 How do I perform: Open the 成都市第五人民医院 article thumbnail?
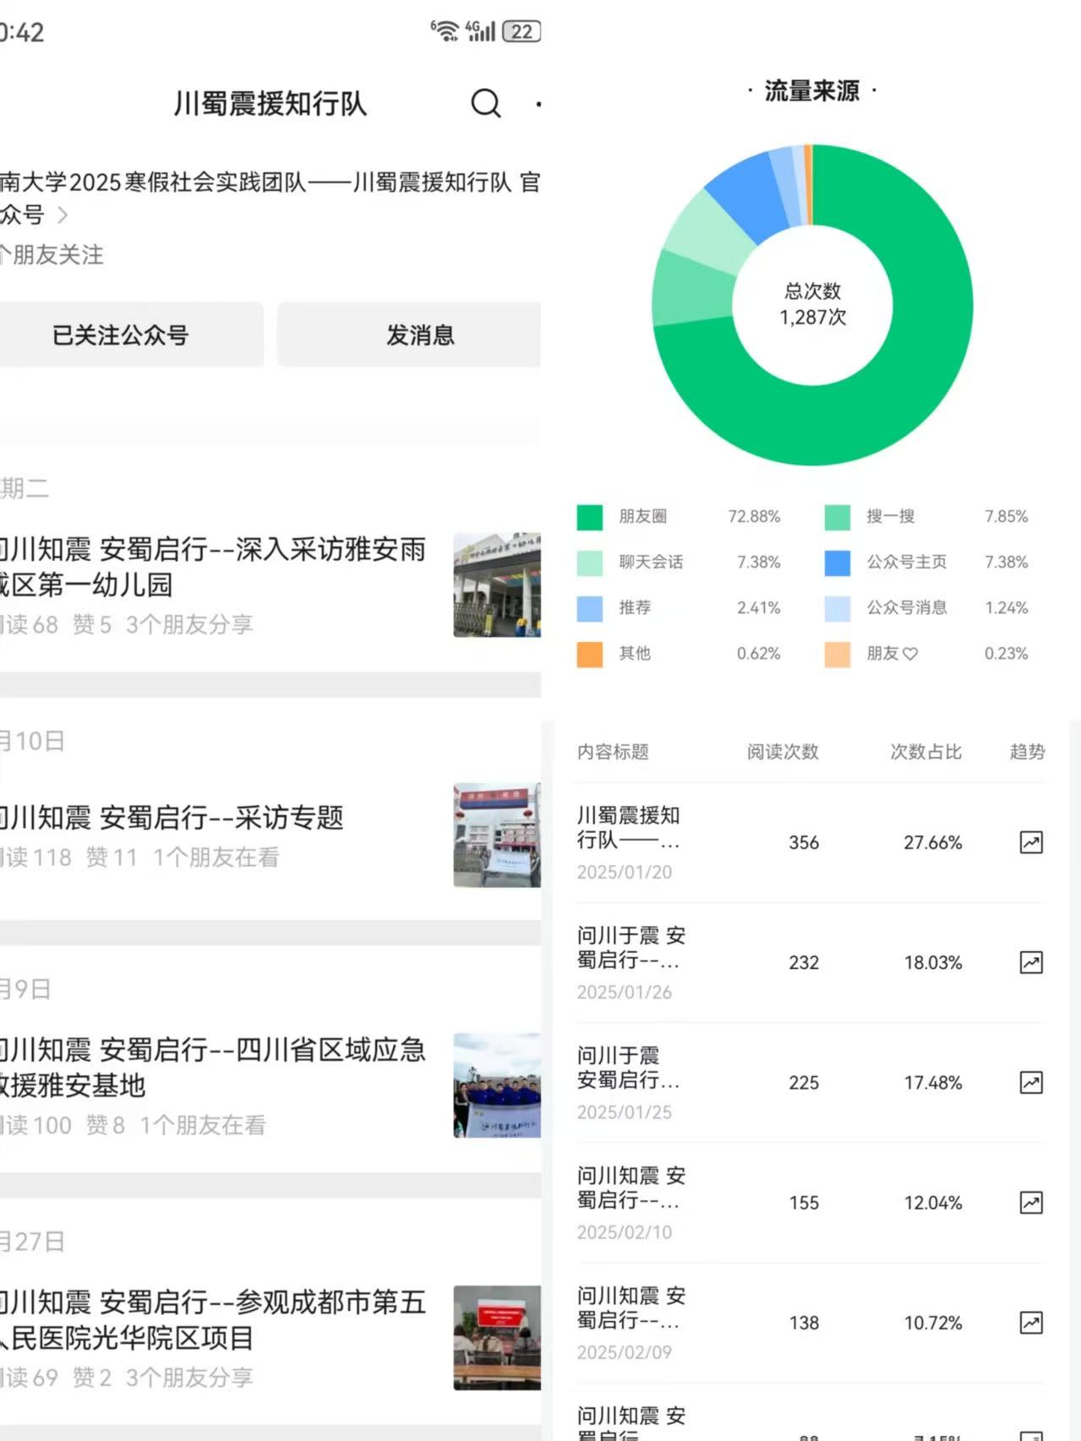point(496,1337)
